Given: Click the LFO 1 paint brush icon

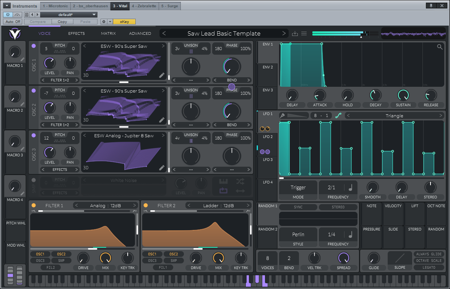Looking at the screenshot, I should tap(283, 115).
